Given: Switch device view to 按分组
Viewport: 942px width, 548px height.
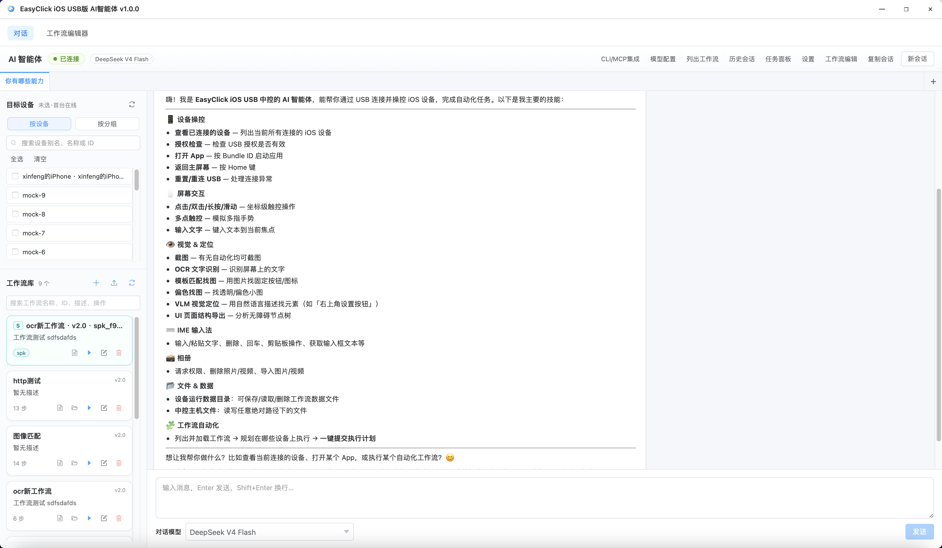Looking at the screenshot, I should pyautogui.click(x=107, y=124).
